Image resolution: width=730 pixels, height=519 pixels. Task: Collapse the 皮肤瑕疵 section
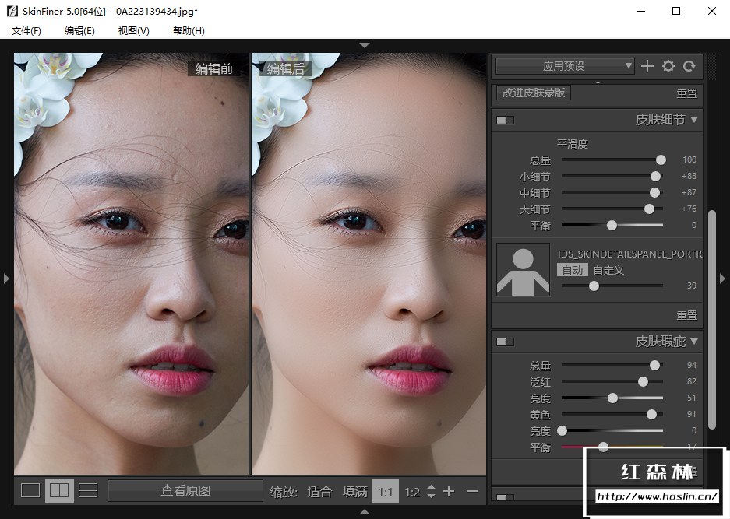point(693,342)
